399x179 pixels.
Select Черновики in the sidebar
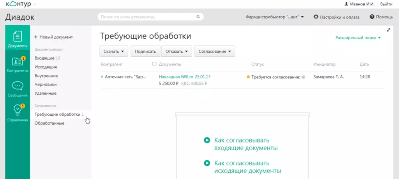(x=46, y=84)
